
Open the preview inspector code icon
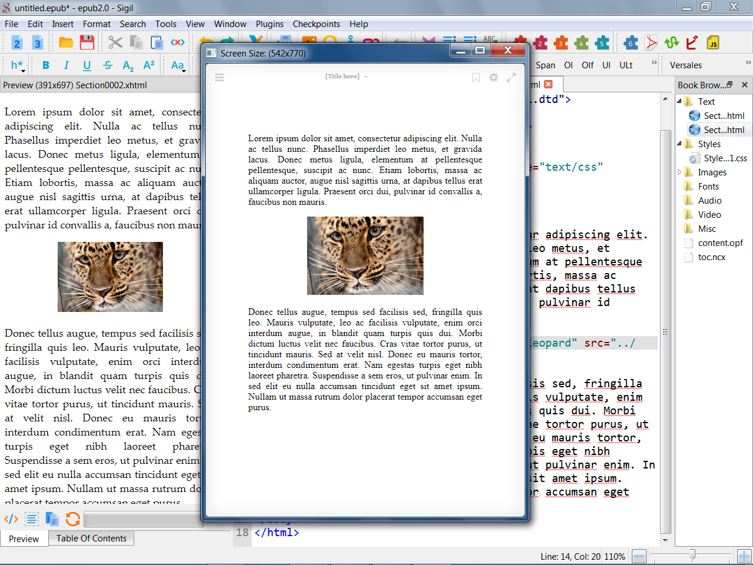[x=11, y=519]
